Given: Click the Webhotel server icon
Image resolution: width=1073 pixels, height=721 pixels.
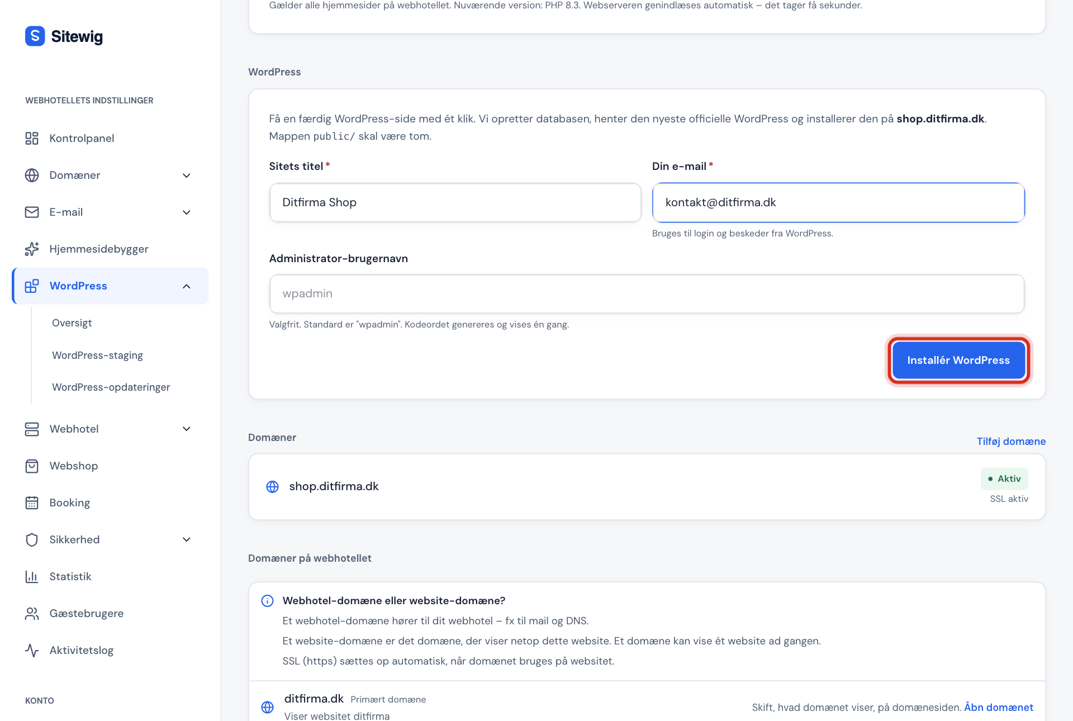Looking at the screenshot, I should click(x=32, y=429).
